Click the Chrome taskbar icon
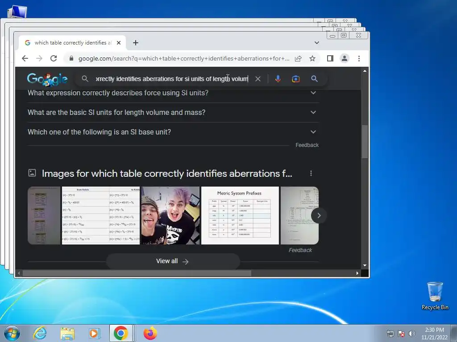This screenshot has width=457, height=342. click(121, 333)
